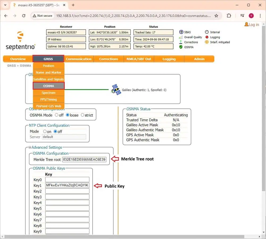Open the Communication menu
This screenshot has height=239, width=266.
click(78, 59)
